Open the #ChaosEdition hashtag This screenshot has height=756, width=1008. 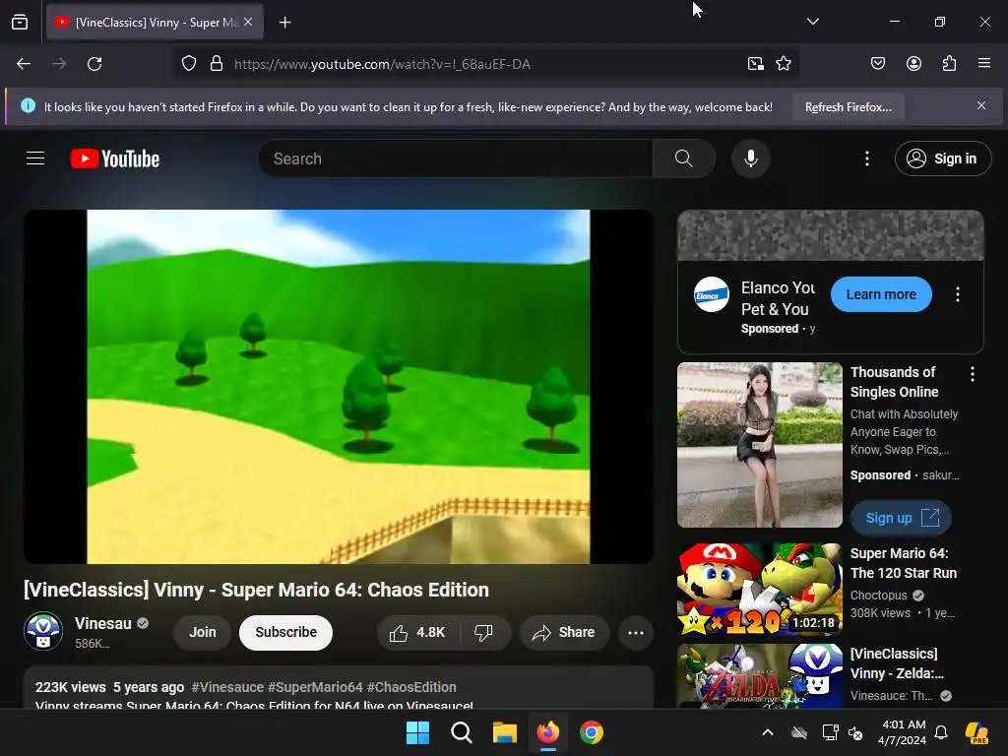click(411, 686)
